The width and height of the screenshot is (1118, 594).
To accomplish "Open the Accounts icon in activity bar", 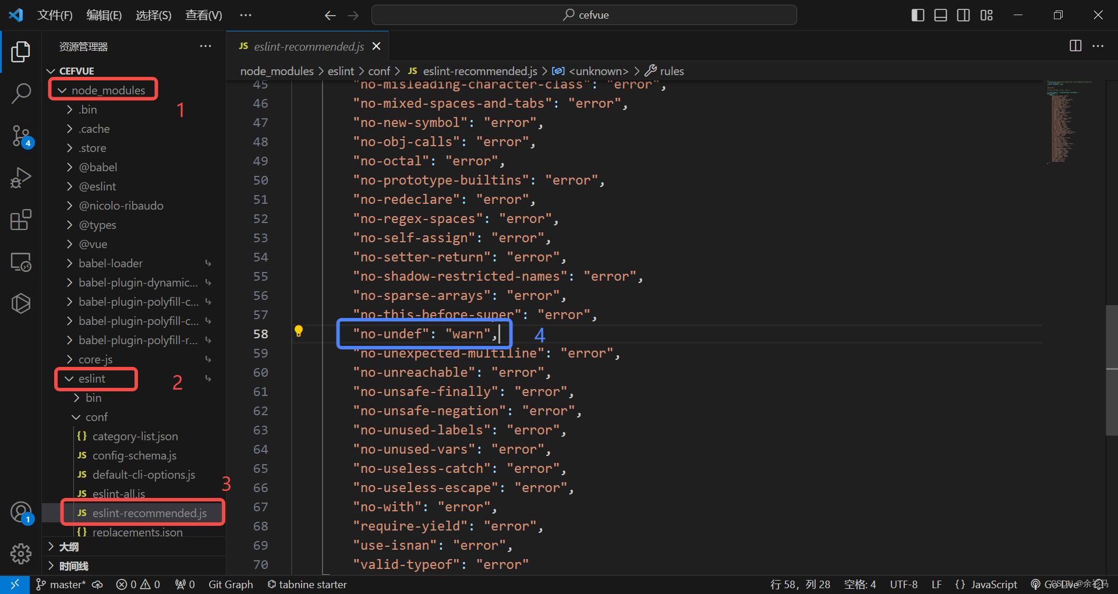I will click(x=21, y=512).
